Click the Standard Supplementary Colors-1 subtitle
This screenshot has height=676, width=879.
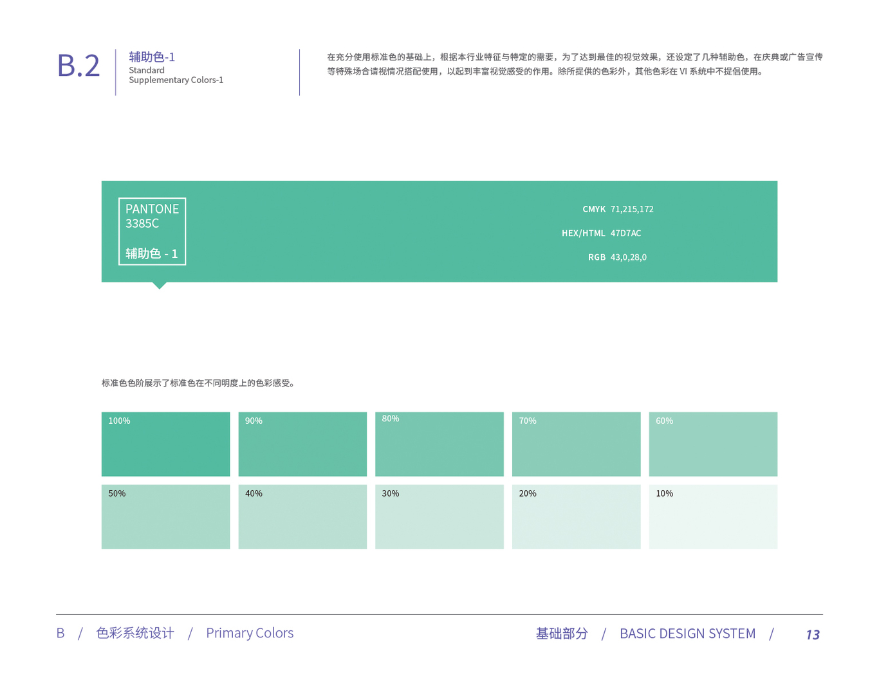click(x=176, y=75)
